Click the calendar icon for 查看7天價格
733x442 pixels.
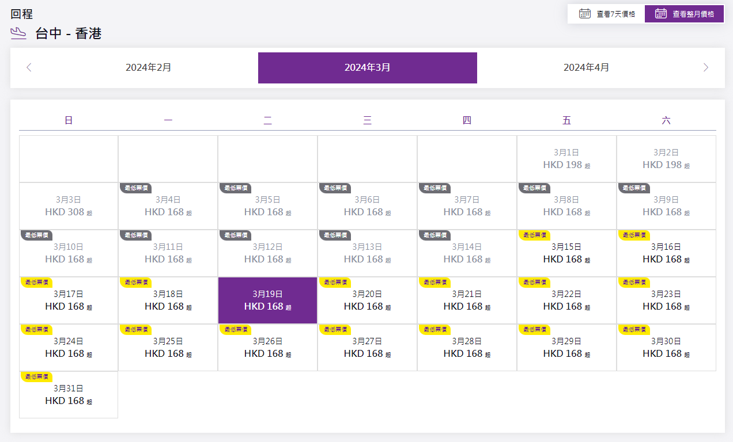pyautogui.click(x=584, y=14)
